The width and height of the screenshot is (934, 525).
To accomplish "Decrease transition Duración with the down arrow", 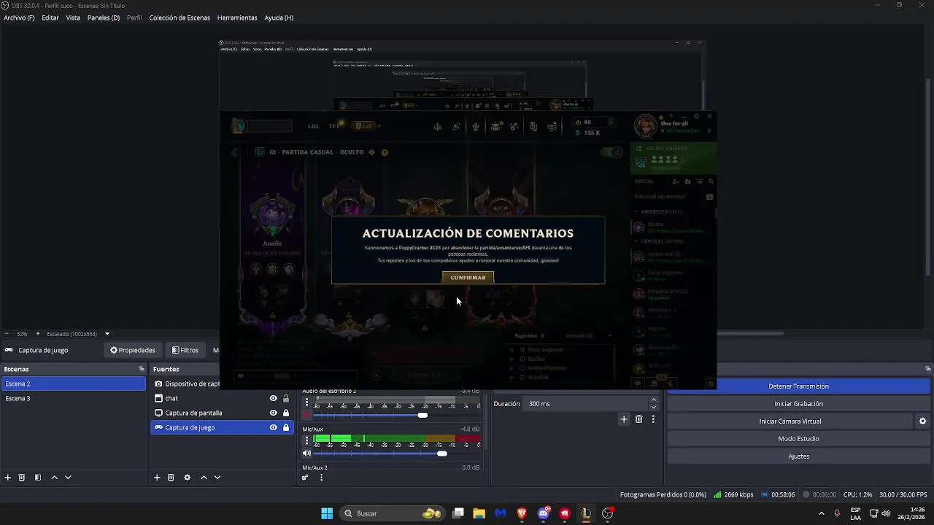I will click(653, 408).
